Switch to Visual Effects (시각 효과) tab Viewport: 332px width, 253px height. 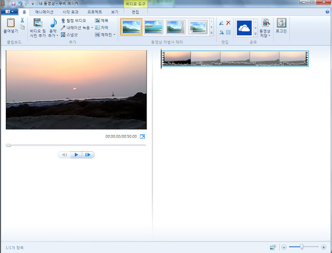click(x=70, y=12)
